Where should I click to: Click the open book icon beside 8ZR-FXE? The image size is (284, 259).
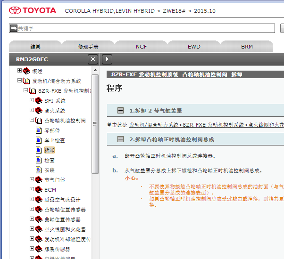(x=33, y=90)
